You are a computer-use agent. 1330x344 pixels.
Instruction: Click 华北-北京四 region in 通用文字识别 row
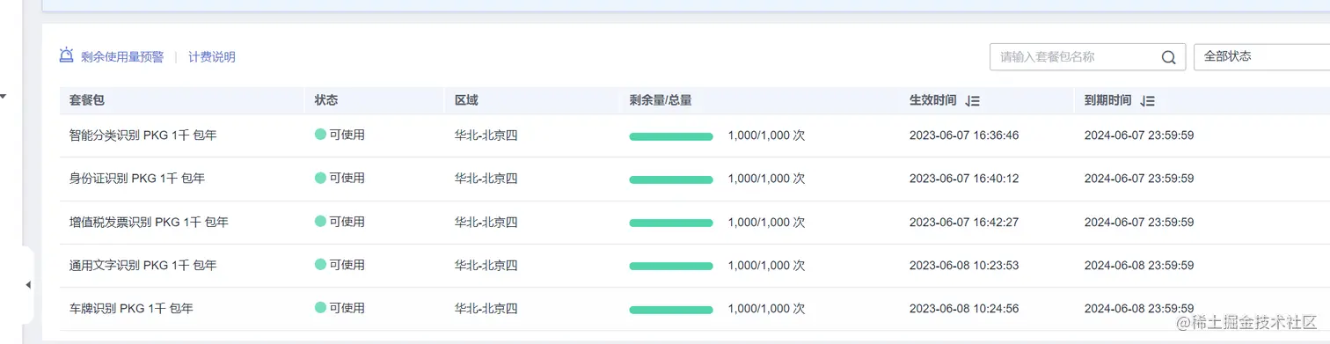pyautogui.click(x=486, y=265)
